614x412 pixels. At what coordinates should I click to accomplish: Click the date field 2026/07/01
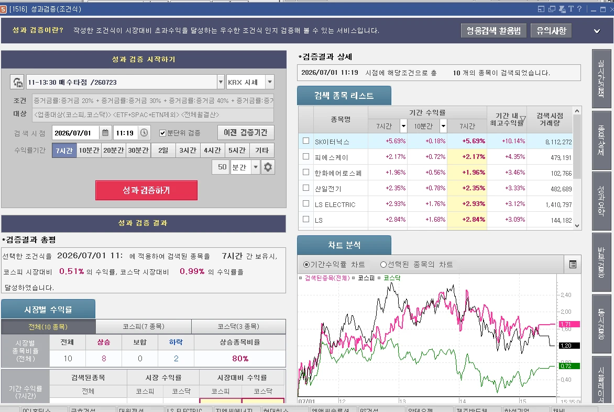(75, 133)
